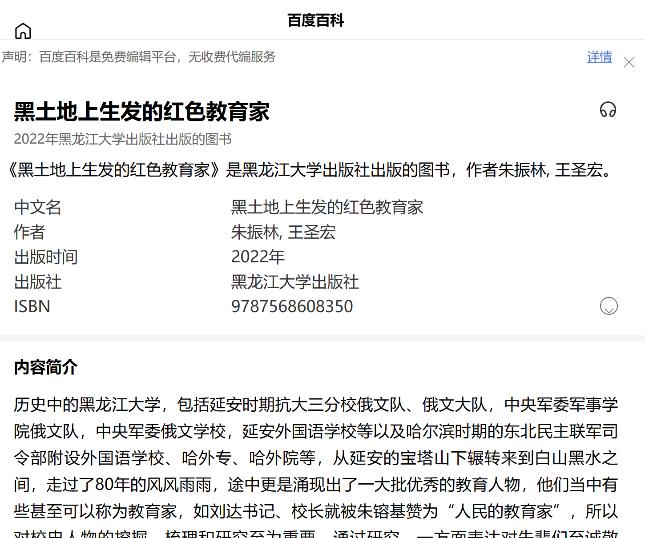Dismiss the disclaimer banner with the X
Screen dimensions: 645x538
point(629,62)
